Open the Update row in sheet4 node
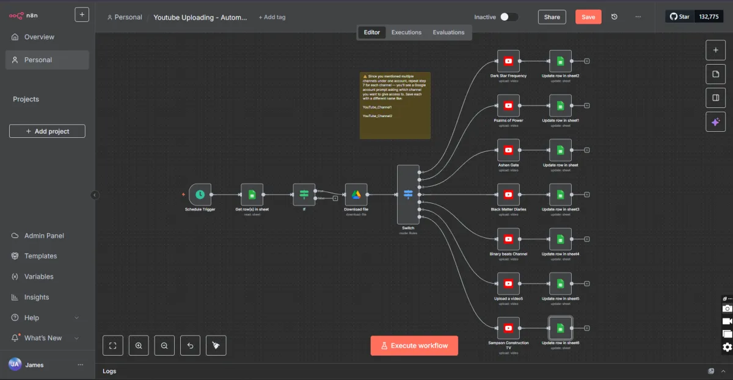733x380 pixels. point(560,239)
